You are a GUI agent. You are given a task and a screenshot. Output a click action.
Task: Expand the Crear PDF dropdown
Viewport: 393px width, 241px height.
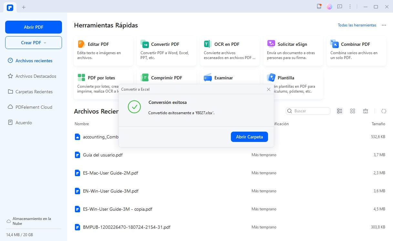(34, 43)
